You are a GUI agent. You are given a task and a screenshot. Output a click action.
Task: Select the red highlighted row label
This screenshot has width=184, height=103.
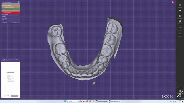tap(8, 13)
